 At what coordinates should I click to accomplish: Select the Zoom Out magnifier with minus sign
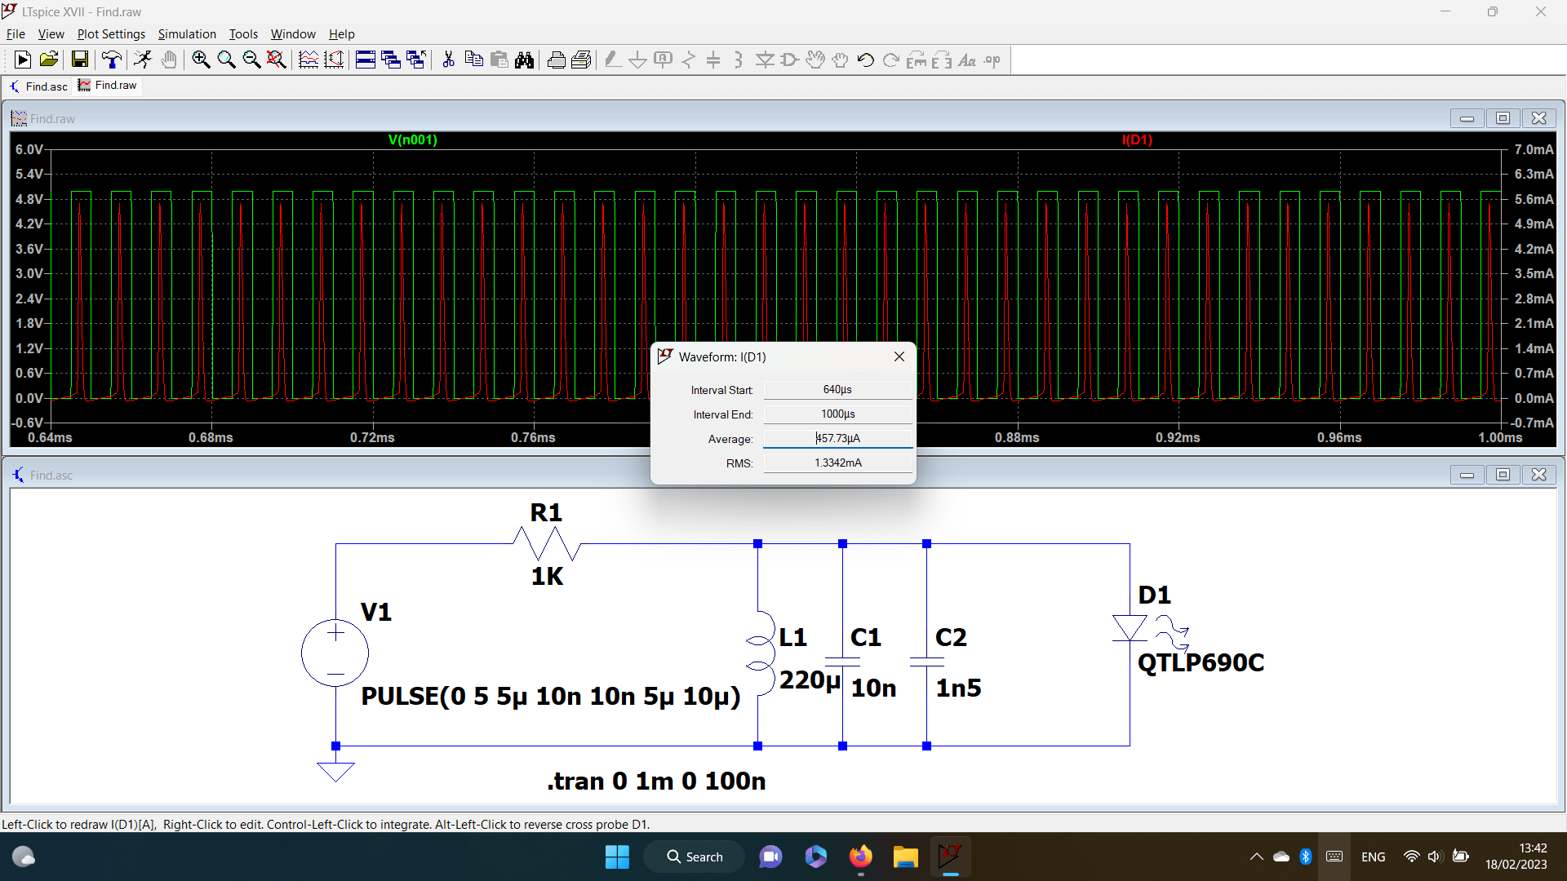(251, 60)
